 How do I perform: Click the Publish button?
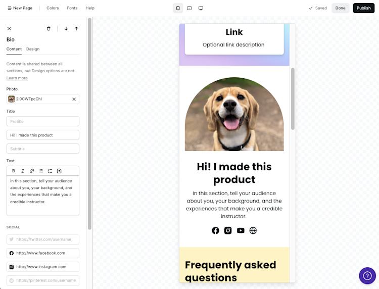(x=363, y=8)
